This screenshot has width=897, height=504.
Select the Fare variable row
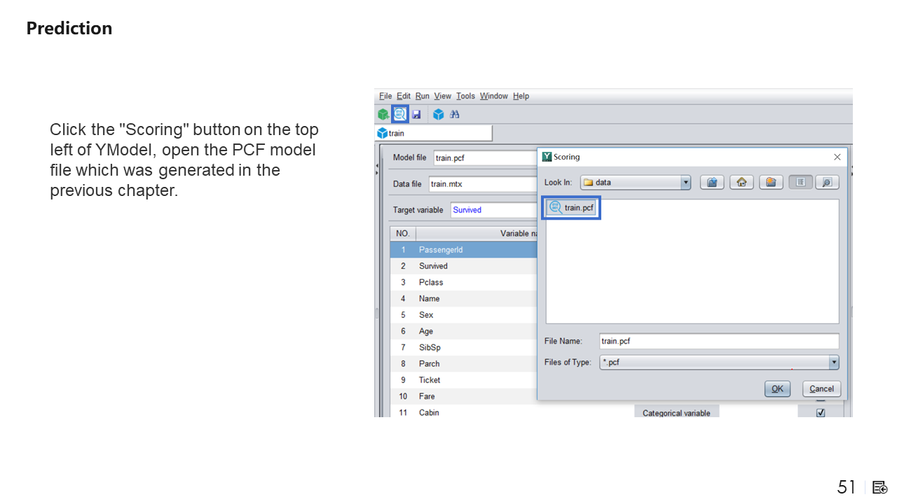[463, 396]
